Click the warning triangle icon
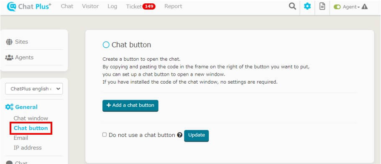 click(x=364, y=7)
